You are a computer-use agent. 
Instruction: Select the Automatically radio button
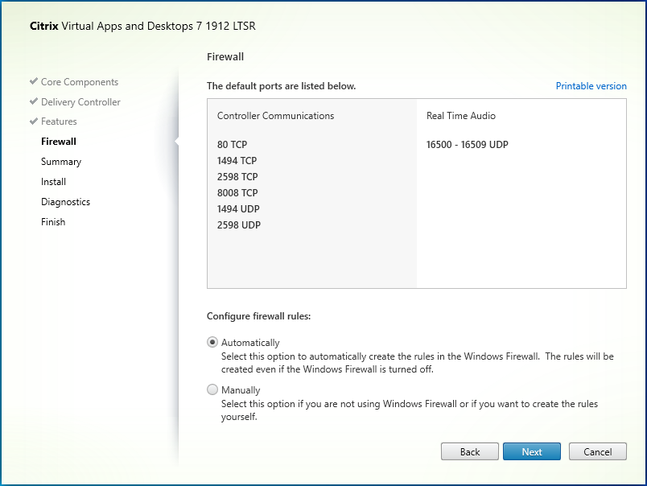point(212,342)
